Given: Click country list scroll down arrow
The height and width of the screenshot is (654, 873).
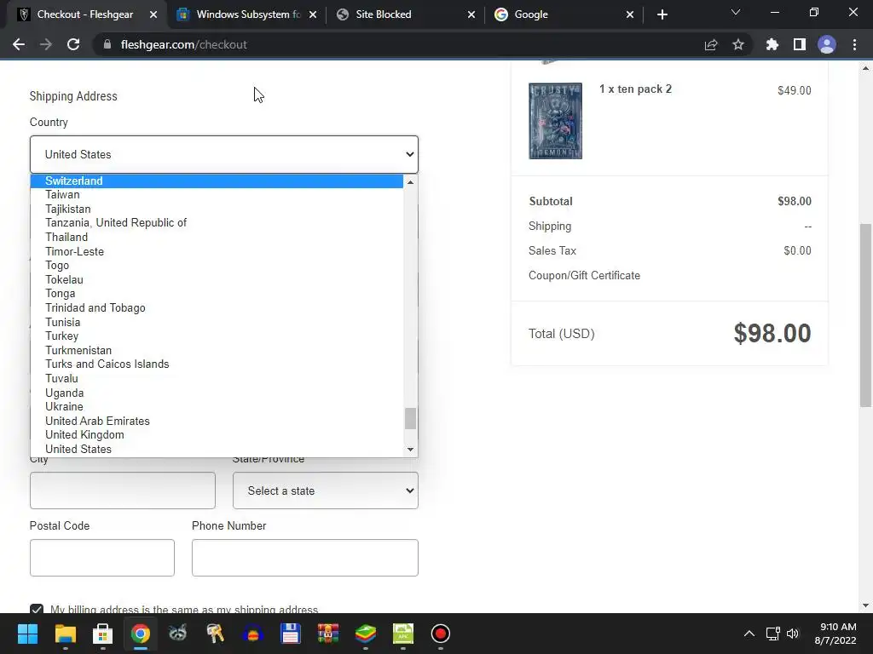Looking at the screenshot, I should (410, 450).
